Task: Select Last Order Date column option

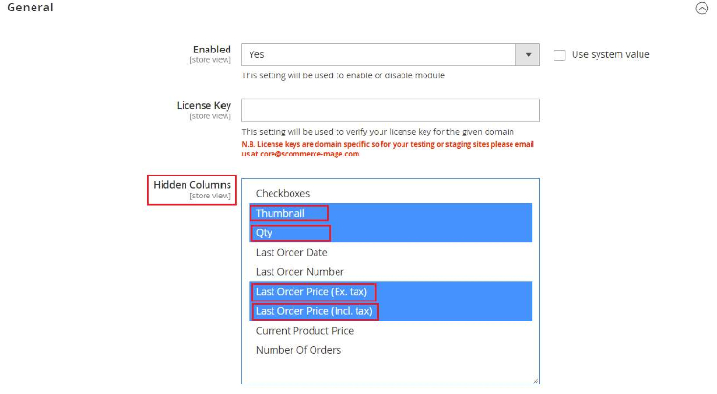Action: pyautogui.click(x=292, y=253)
